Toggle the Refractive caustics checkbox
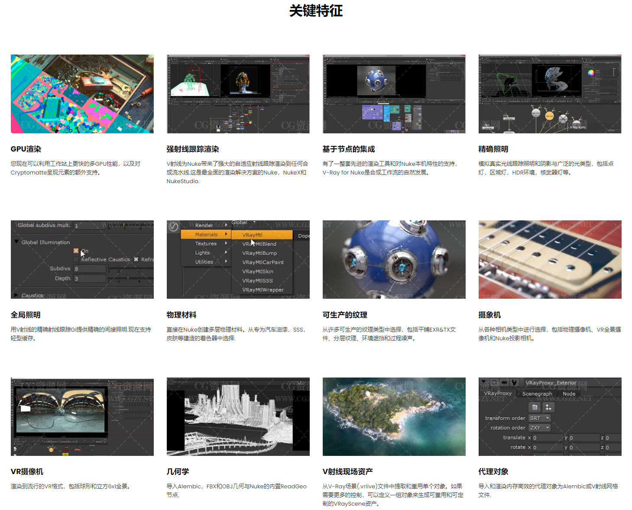This screenshot has width=632, height=510. pyautogui.click(x=136, y=259)
